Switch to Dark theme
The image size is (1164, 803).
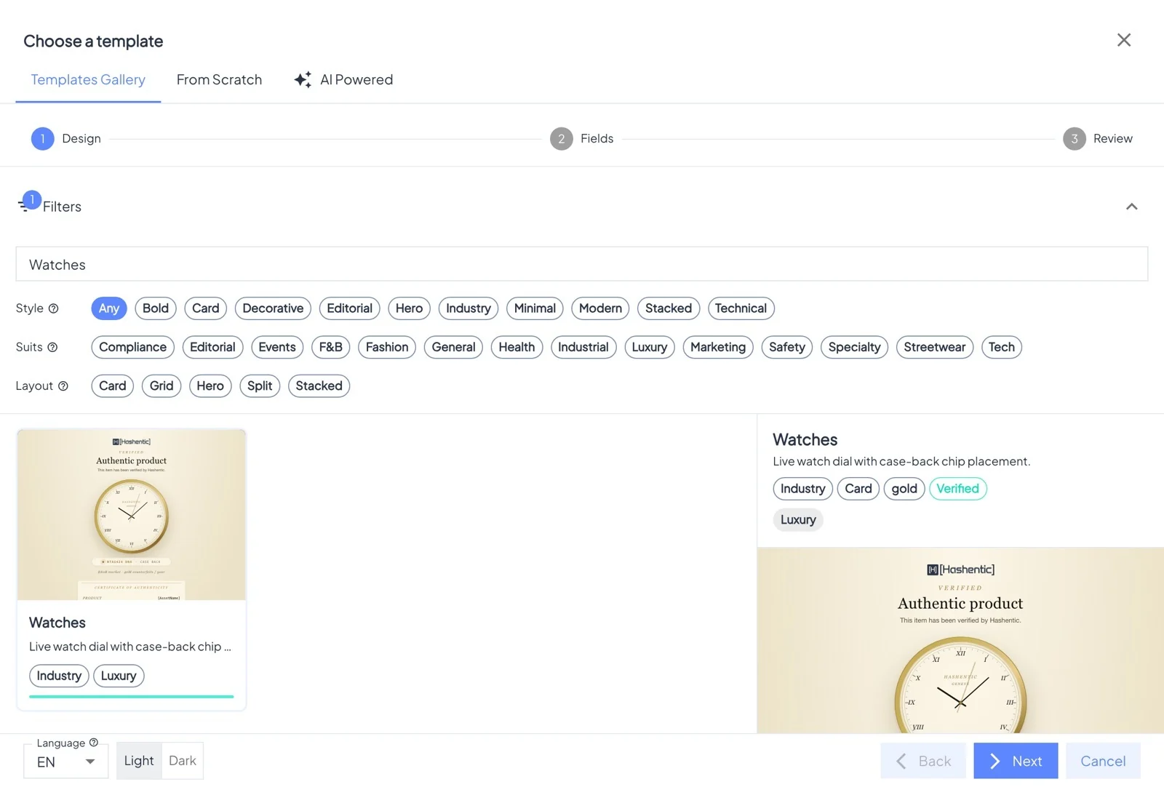point(183,761)
